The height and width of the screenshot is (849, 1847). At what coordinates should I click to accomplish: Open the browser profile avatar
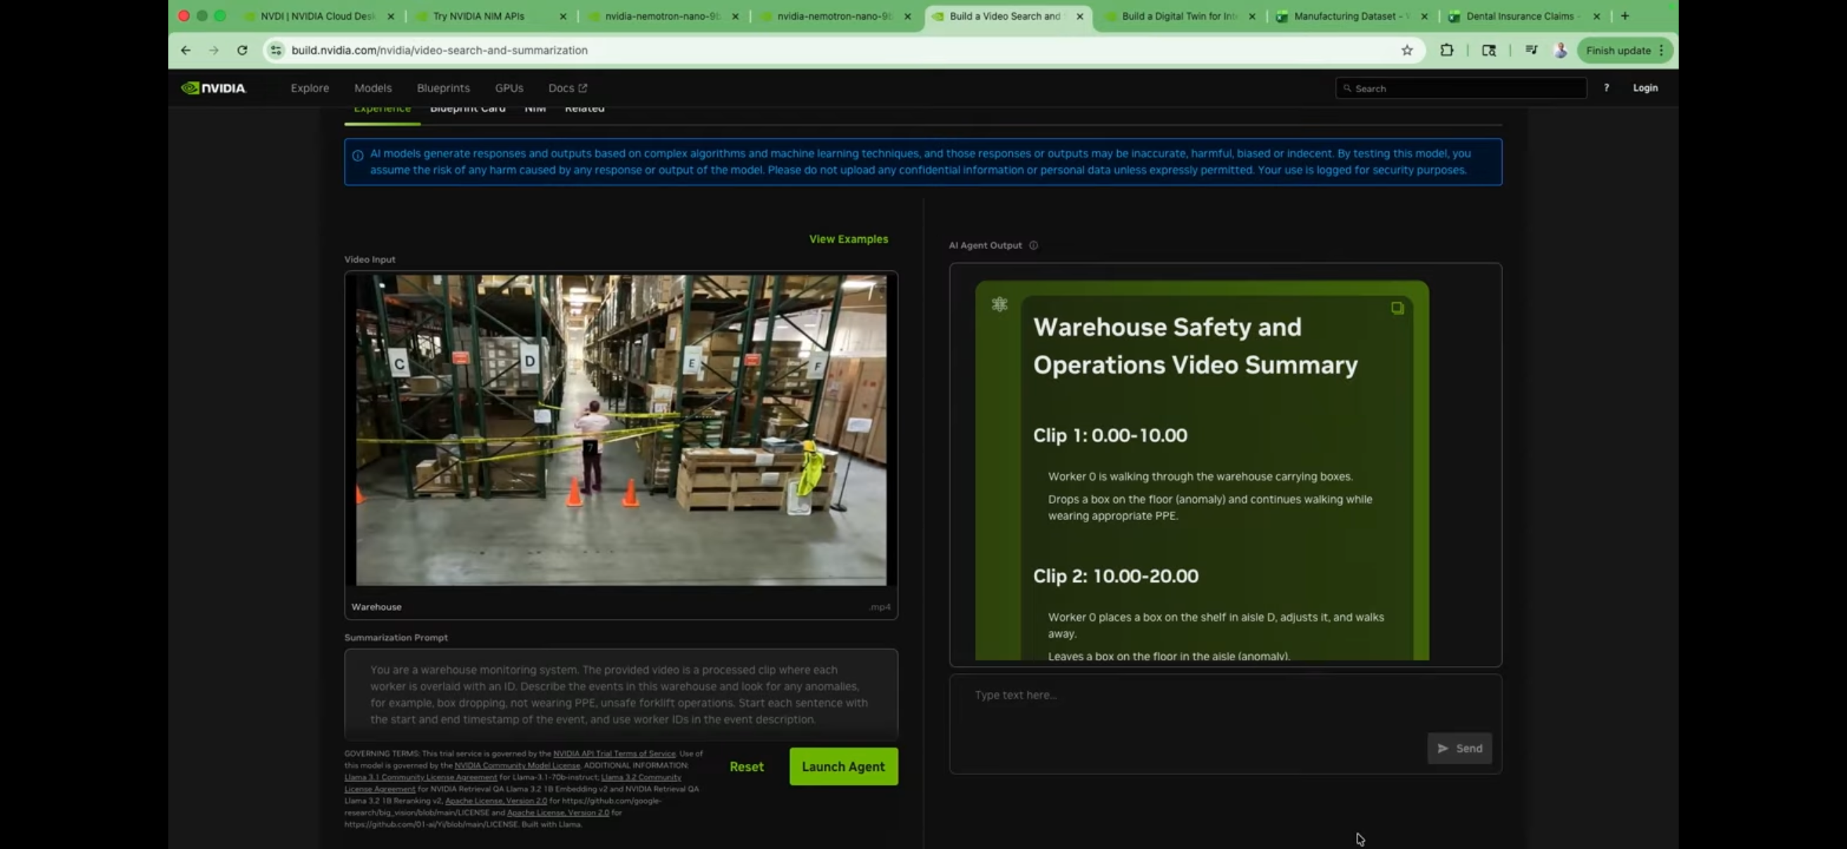[1560, 50]
